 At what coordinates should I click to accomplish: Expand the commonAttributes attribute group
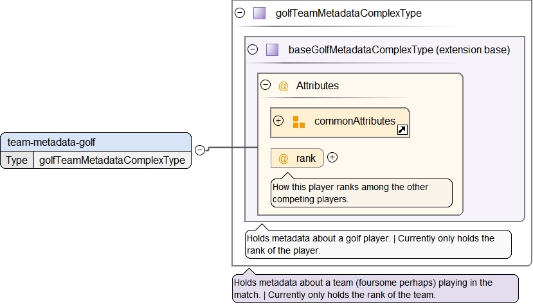pyautogui.click(x=278, y=121)
